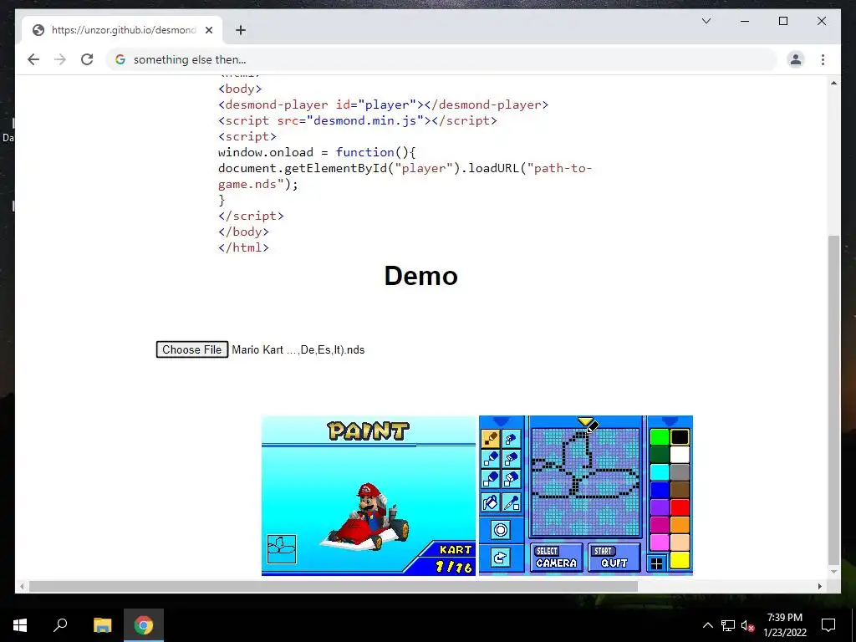Click the emblem preview thumbnail beside Mario

282,548
